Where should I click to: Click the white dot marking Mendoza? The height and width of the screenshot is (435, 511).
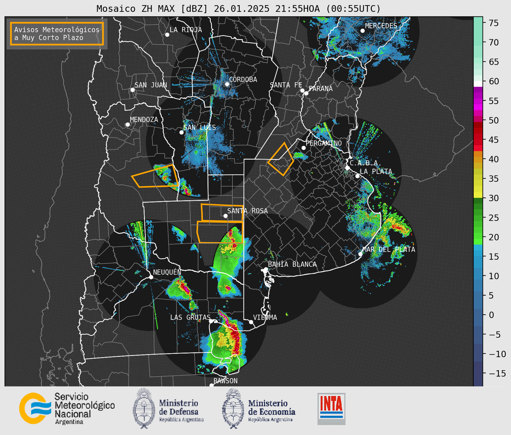click(x=128, y=125)
